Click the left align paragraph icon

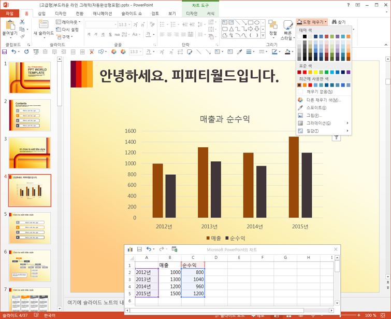(162, 34)
